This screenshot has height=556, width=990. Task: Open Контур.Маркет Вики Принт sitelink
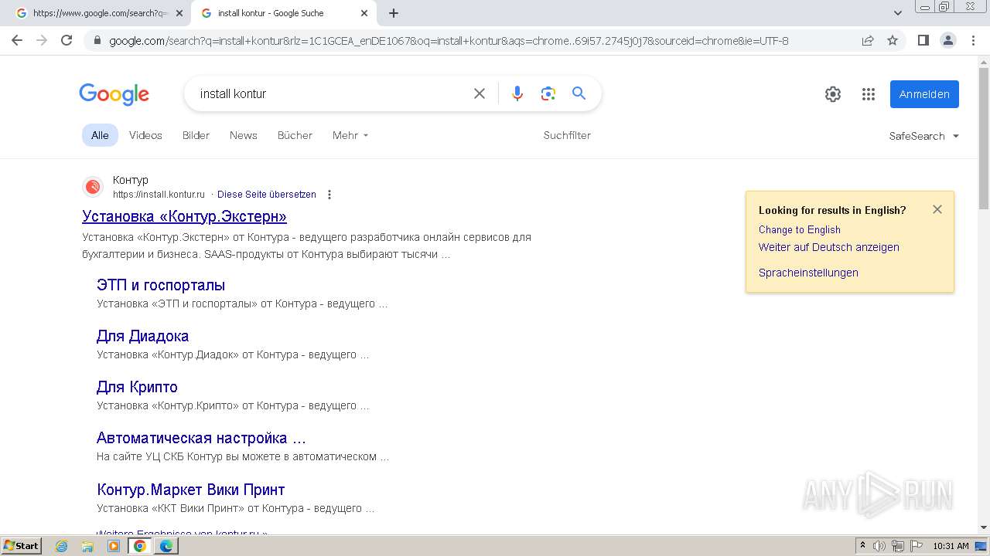pos(191,490)
